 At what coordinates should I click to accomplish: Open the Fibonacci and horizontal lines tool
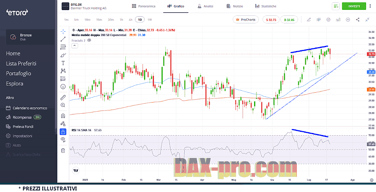(x=63, y=47)
